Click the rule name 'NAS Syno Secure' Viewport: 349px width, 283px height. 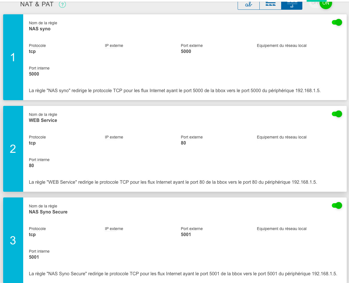[48, 212]
